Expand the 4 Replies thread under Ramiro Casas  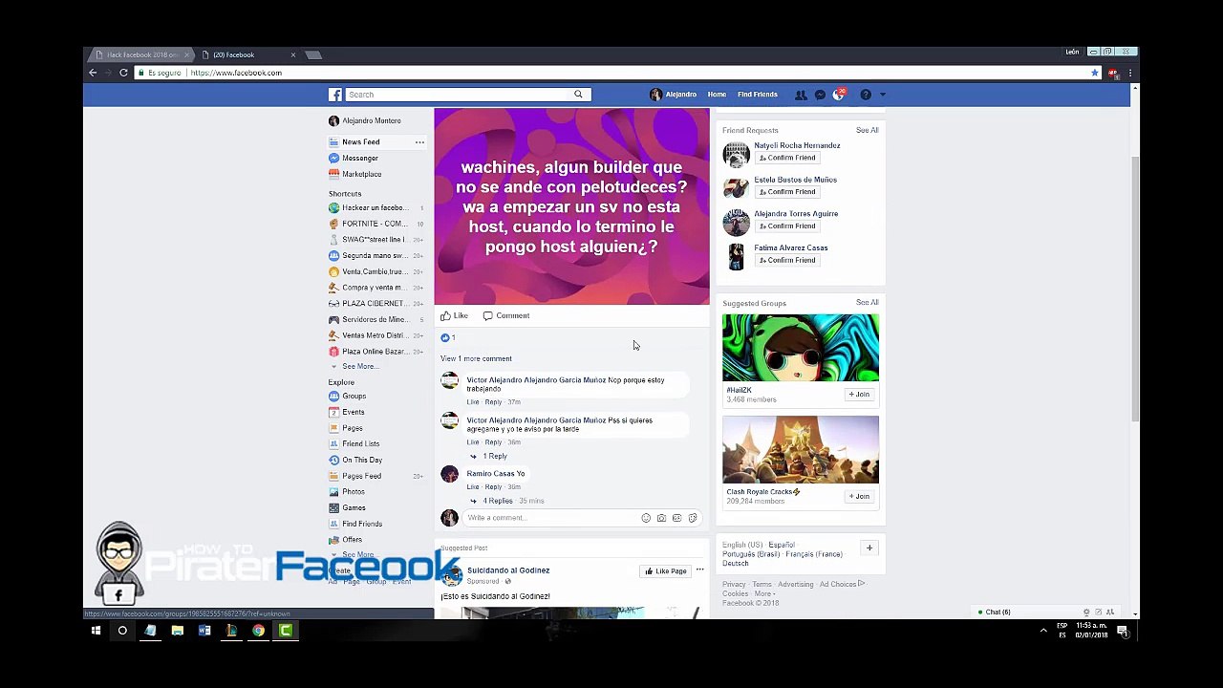pos(498,501)
